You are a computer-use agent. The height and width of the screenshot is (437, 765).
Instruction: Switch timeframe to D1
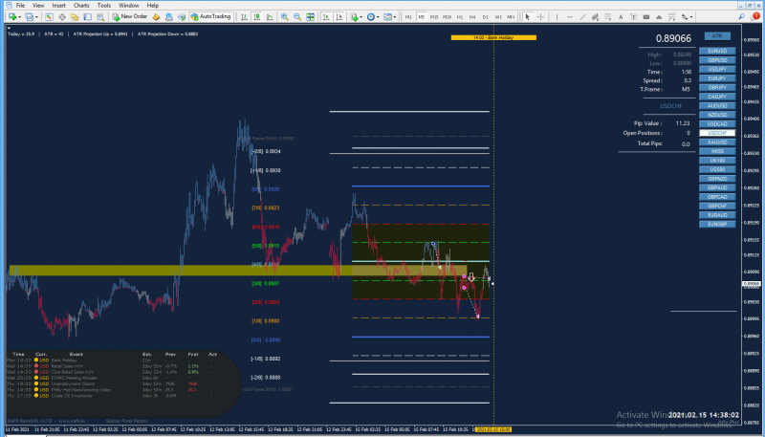[x=486, y=16]
